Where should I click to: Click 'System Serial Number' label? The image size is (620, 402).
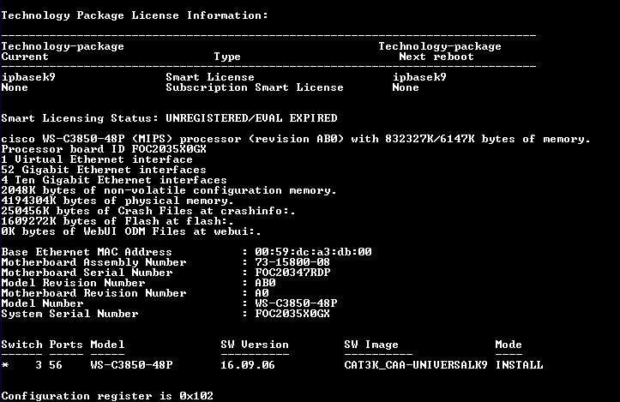[69, 314]
